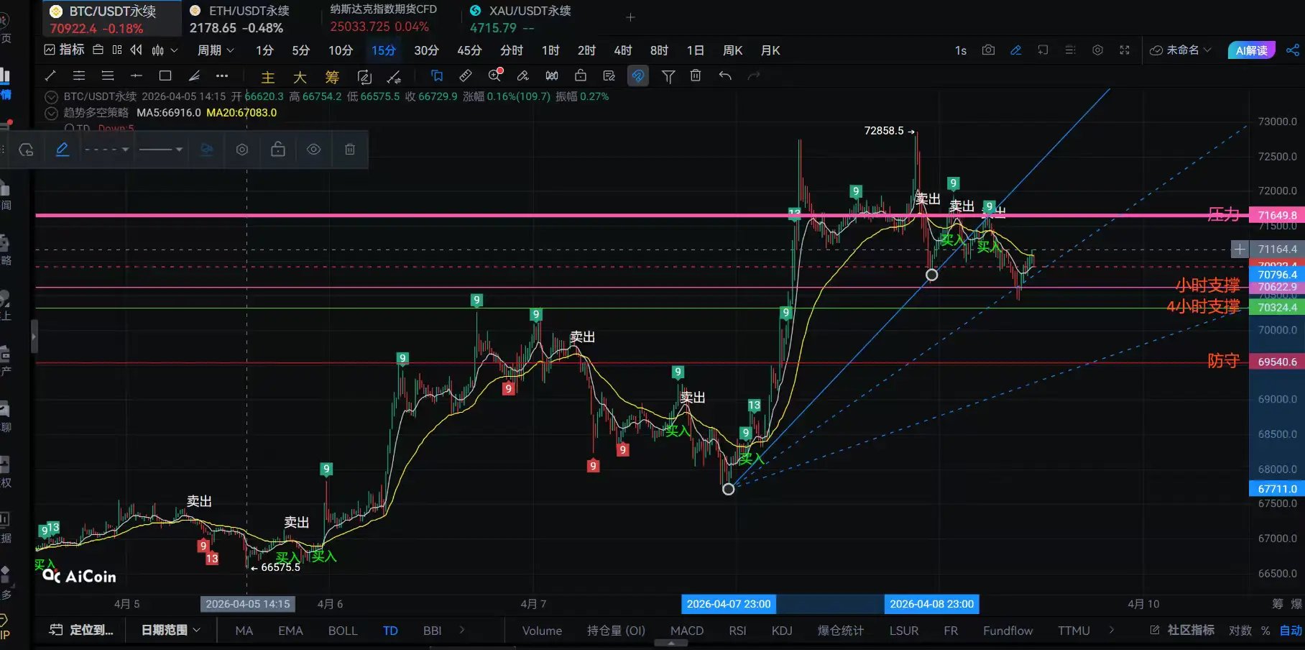Open the 指标 indicators panel
The width and height of the screenshot is (1305, 650).
(65, 50)
